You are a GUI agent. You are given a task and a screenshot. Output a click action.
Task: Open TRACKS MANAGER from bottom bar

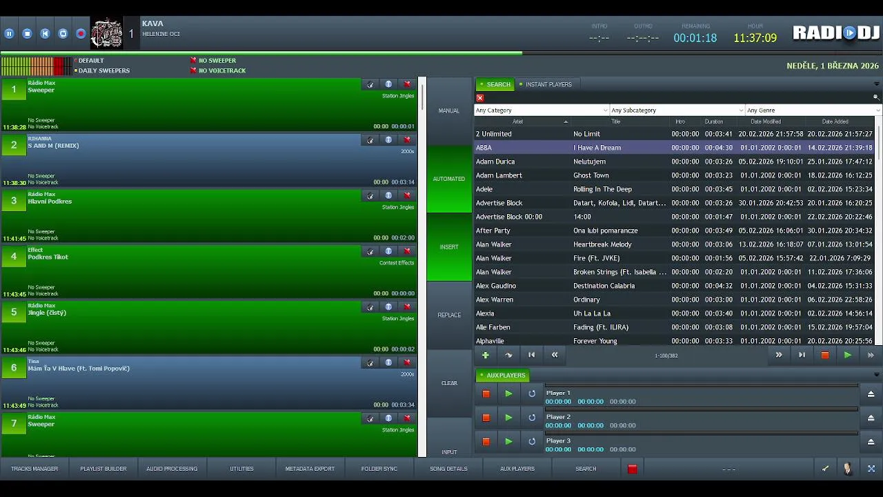34,469
